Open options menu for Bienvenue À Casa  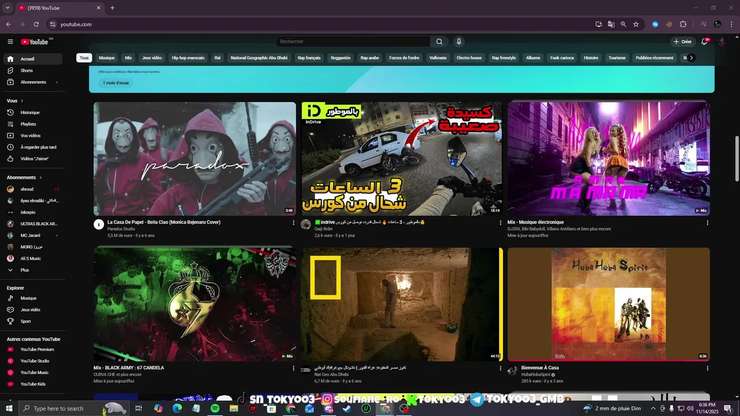click(707, 368)
